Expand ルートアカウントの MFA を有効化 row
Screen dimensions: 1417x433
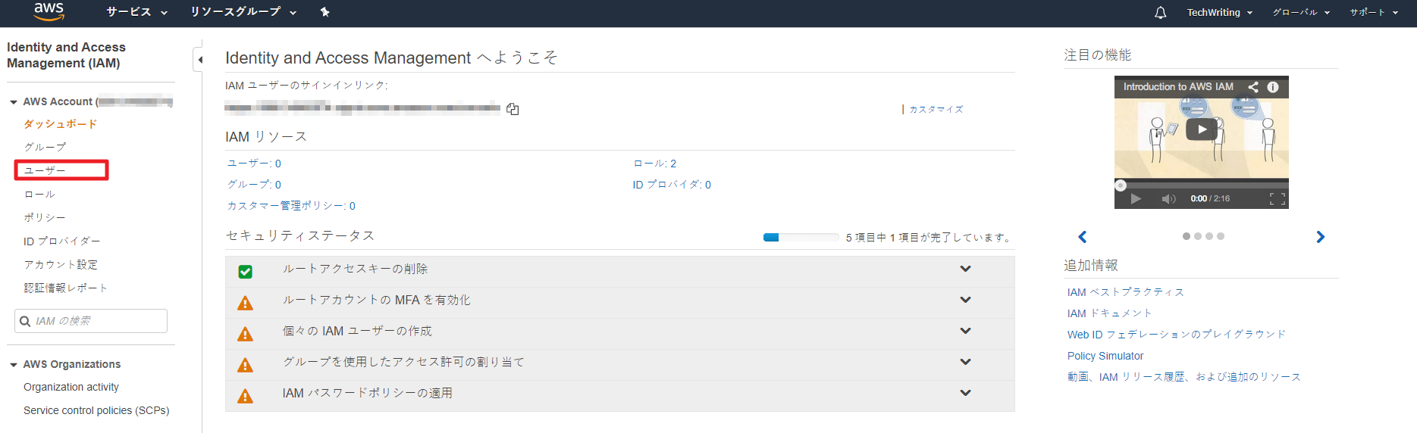pyautogui.click(x=965, y=300)
